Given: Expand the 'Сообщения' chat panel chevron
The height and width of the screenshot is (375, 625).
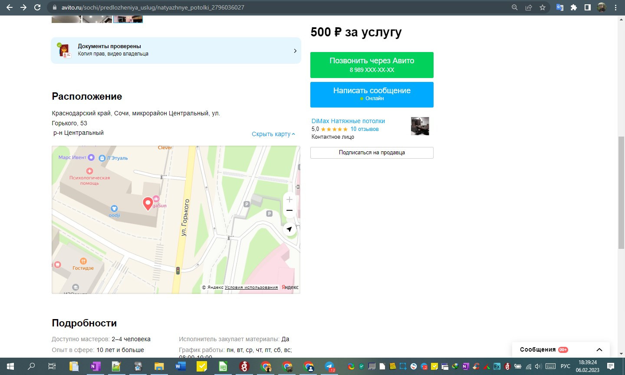Looking at the screenshot, I should 599,350.
